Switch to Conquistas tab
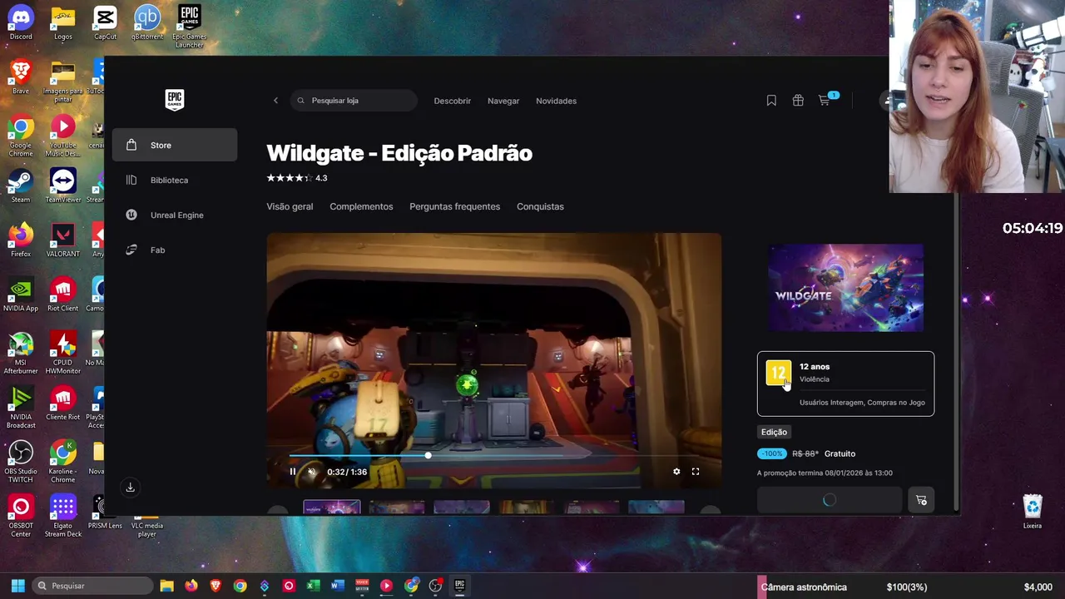The image size is (1065, 599). 540,206
